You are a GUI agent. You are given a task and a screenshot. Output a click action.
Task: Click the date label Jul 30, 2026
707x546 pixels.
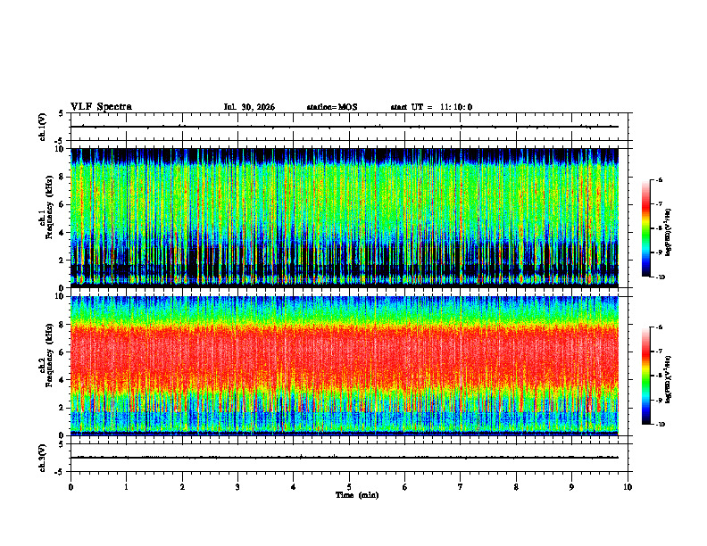249,107
